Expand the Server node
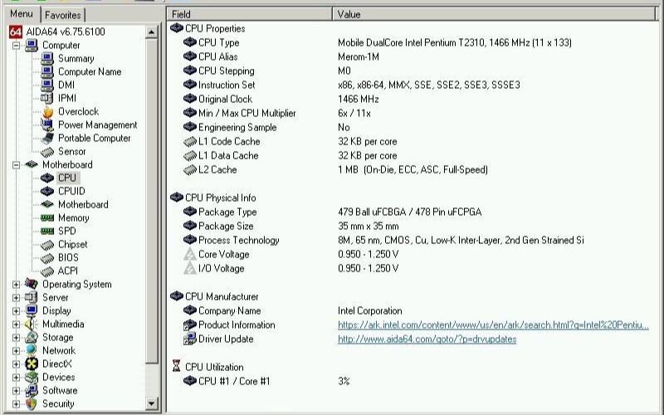The height and width of the screenshot is (415, 664). 16,298
